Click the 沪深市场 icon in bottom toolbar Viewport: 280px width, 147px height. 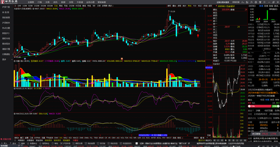click(x=61, y=143)
